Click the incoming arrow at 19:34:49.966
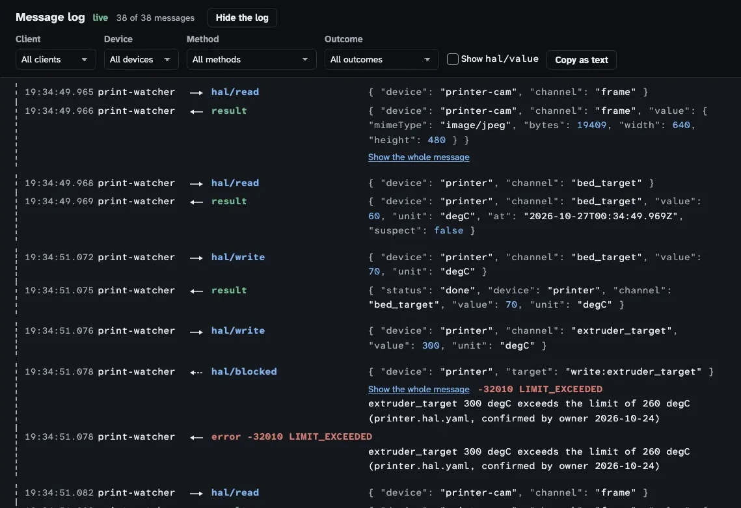The height and width of the screenshot is (508, 741). pos(196,111)
